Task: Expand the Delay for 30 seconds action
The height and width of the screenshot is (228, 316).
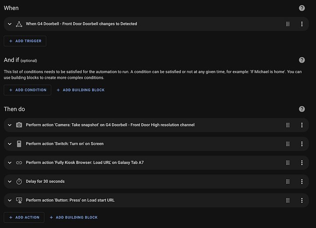Action: point(10,181)
